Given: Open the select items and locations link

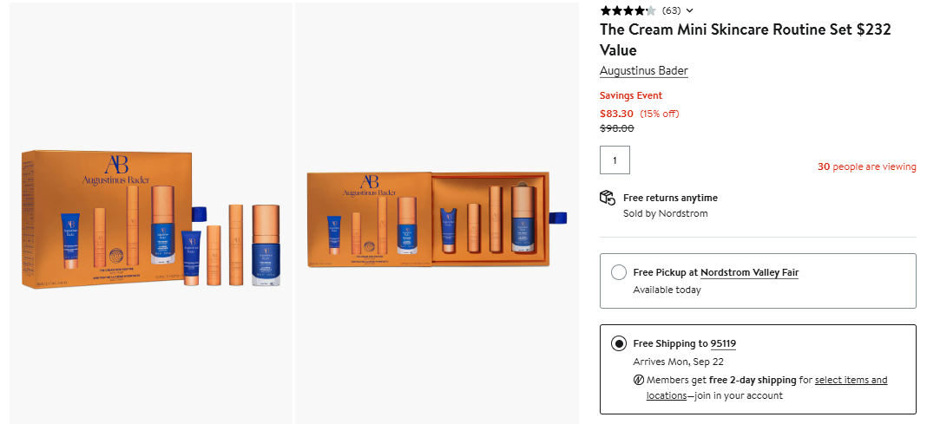Looking at the screenshot, I should tap(851, 380).
